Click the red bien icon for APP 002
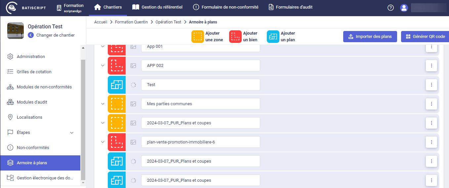This screenshot has height=188, width=449. [x=117, y=66]
